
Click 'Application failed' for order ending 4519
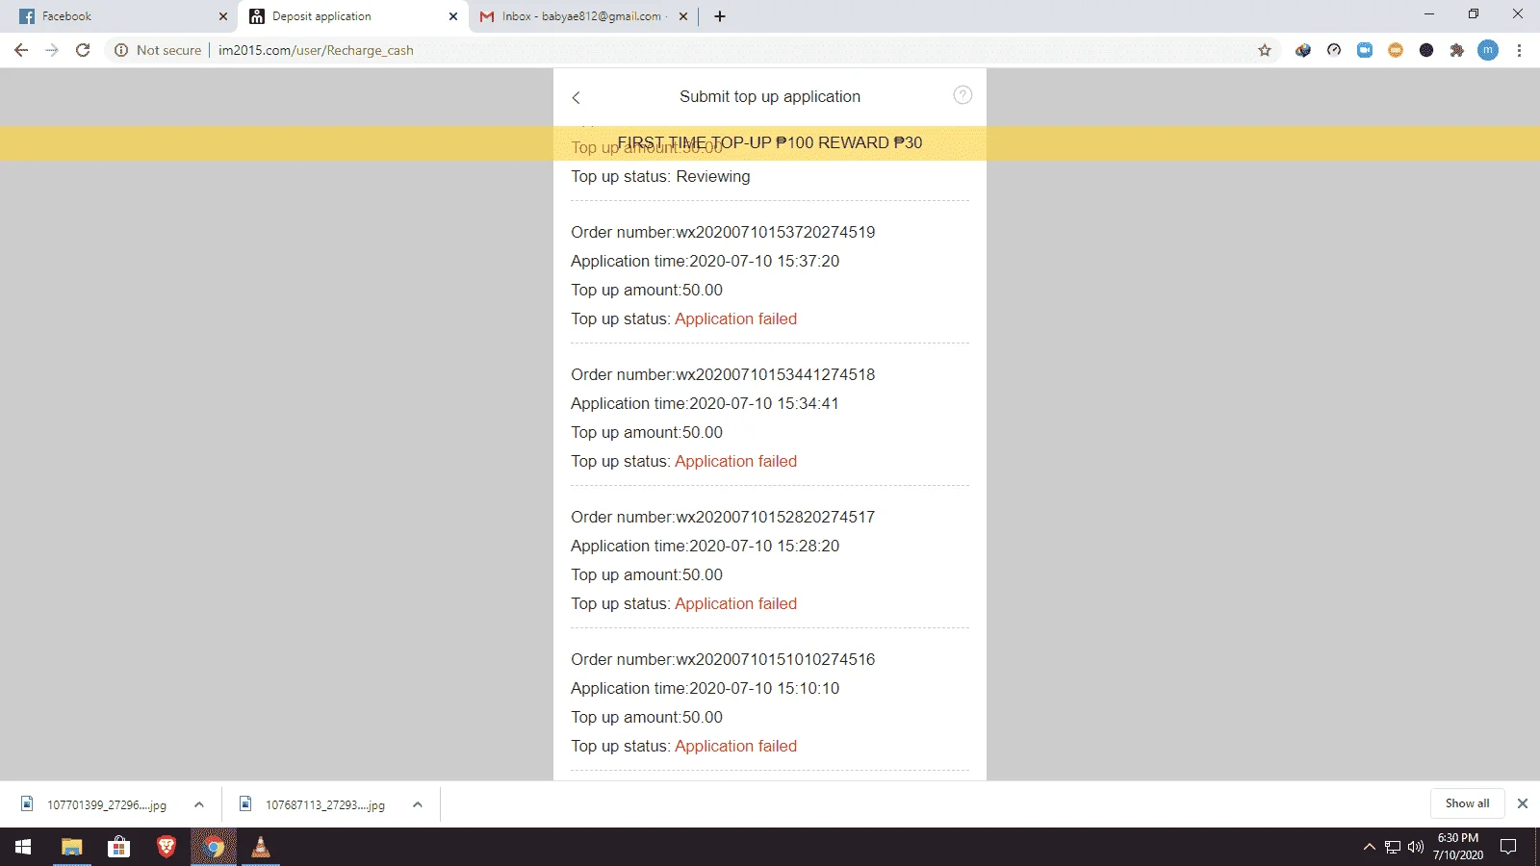[735, 318]
